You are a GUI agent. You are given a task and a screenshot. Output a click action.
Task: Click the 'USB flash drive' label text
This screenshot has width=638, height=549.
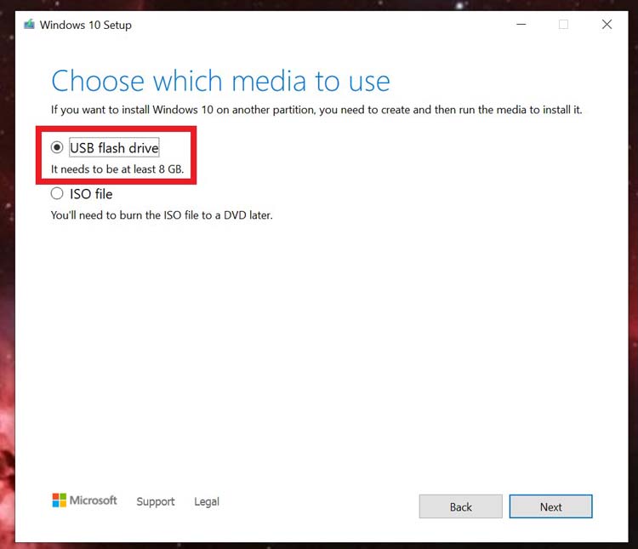[x=114, y=148]
